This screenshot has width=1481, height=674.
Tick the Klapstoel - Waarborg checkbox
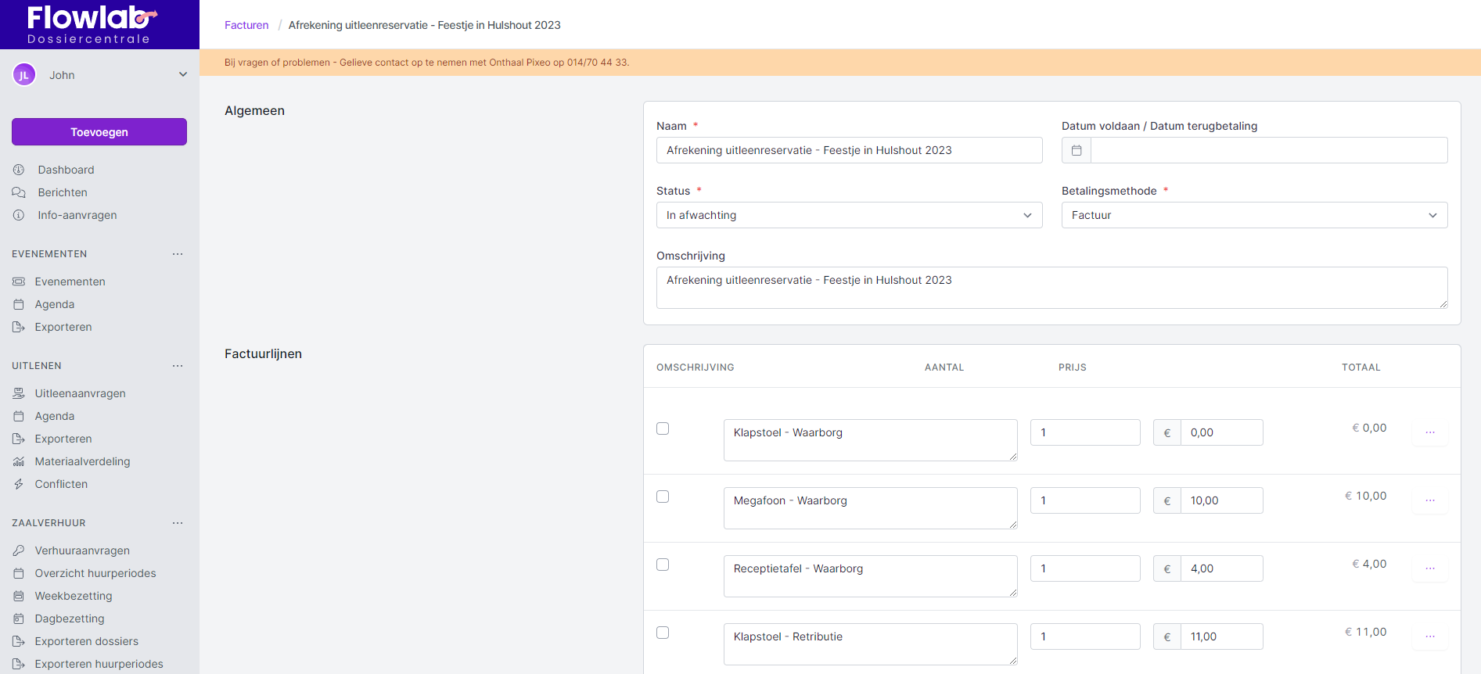[663, 428]
